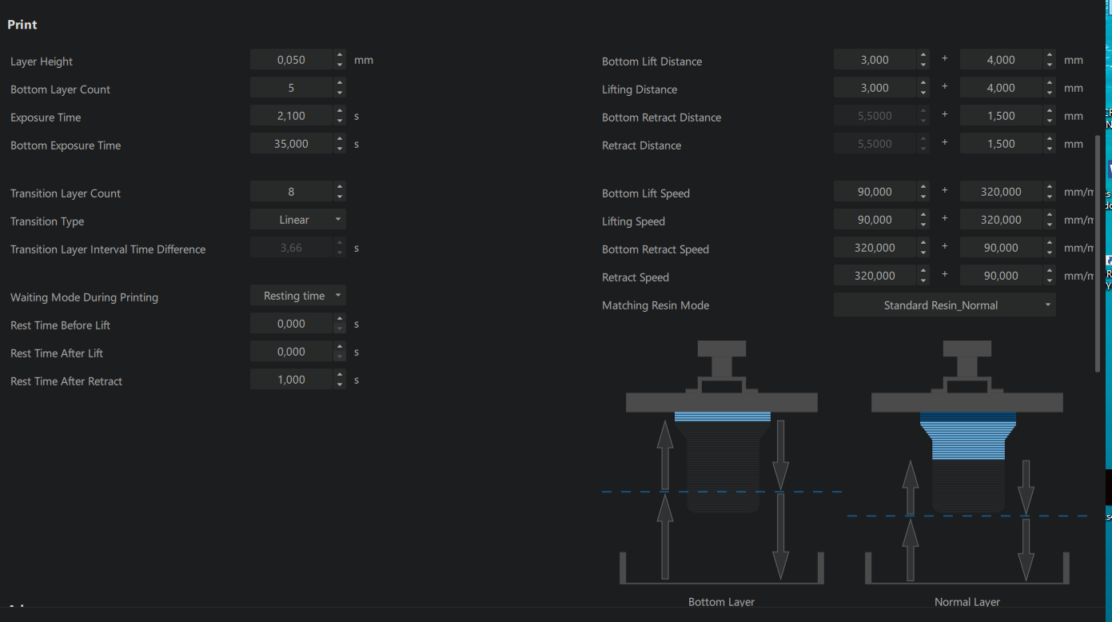Increase Layer Height with the up arrow
Viewport: 1112px width, 622px height.
coord(340,55)
